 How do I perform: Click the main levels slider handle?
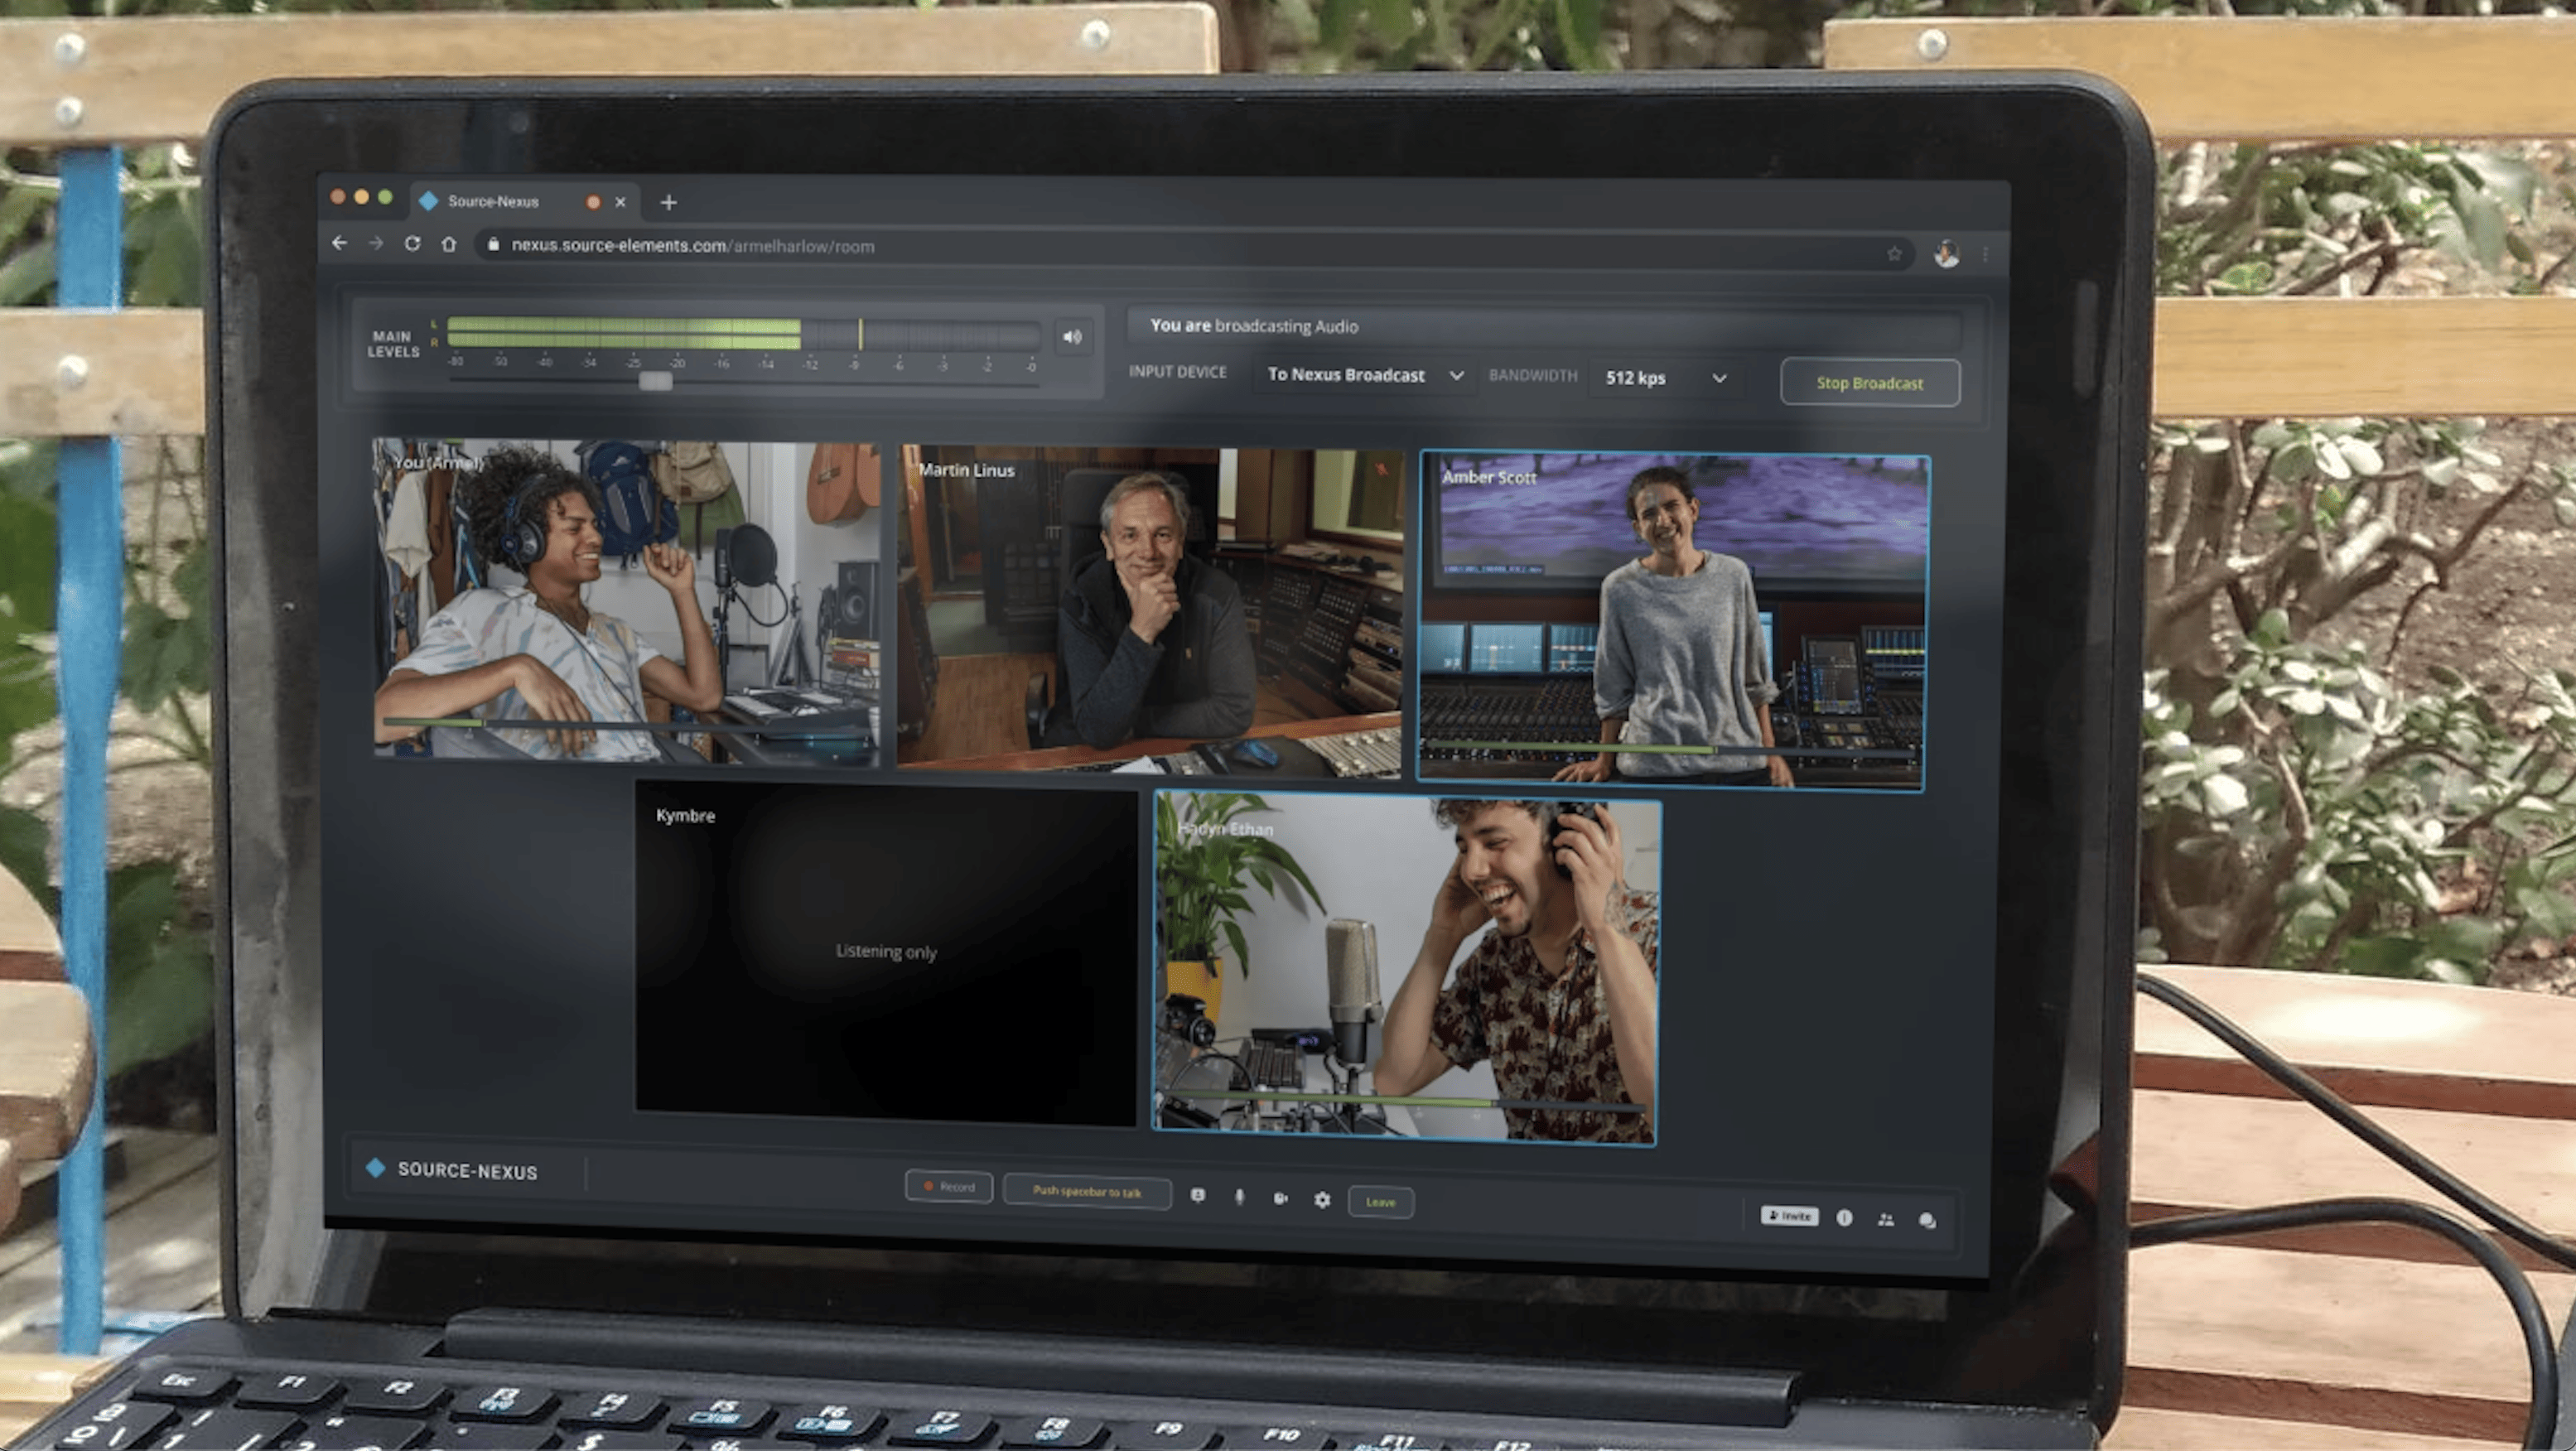pos(655,380)
